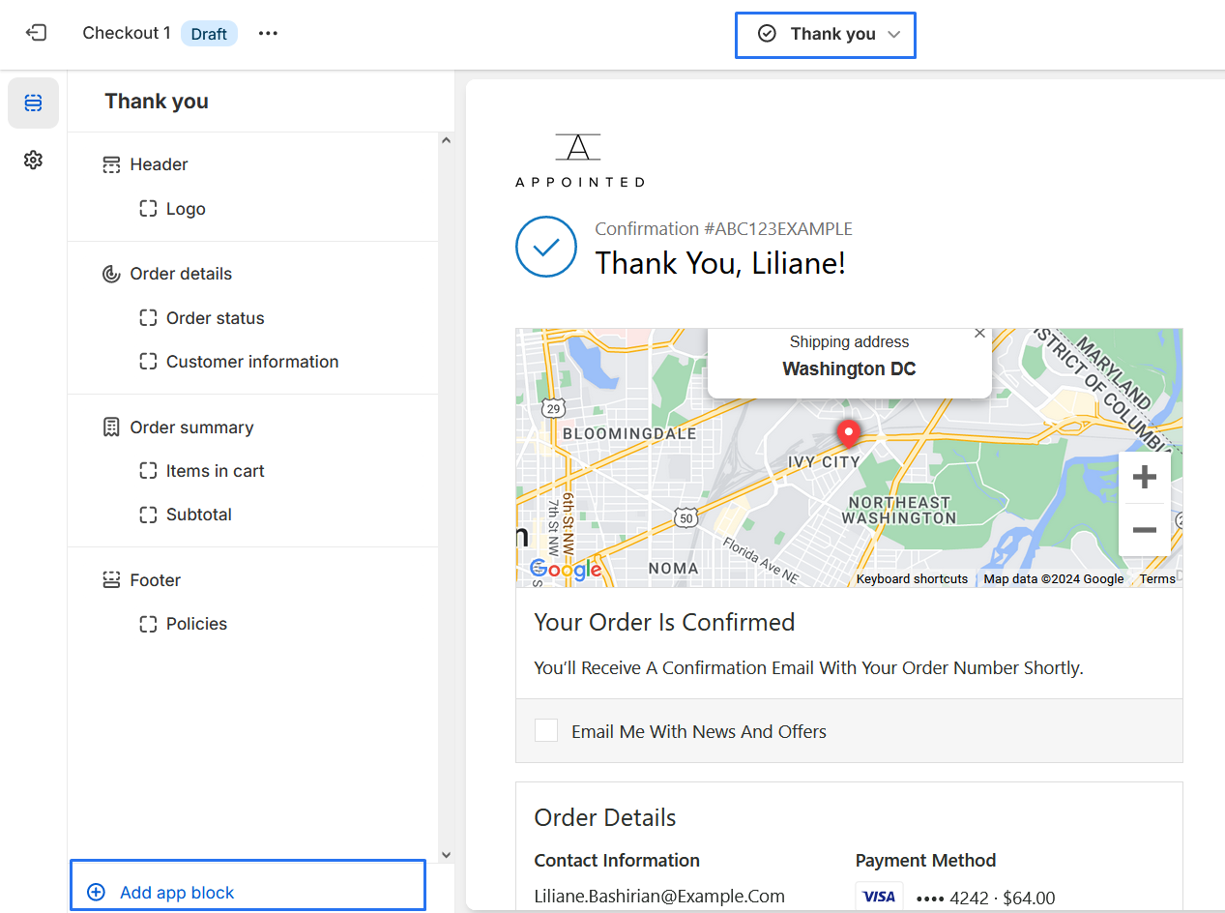Open the map Terms link
This screenshot has height=913, width=1225.
click(1157, 579)
